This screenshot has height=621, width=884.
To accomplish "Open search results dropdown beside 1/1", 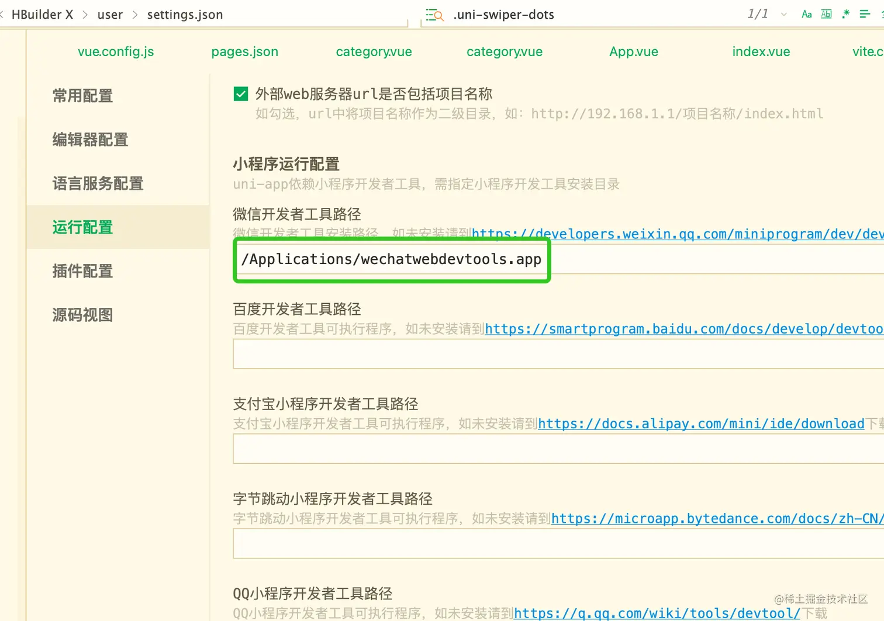I will (784, 15).
